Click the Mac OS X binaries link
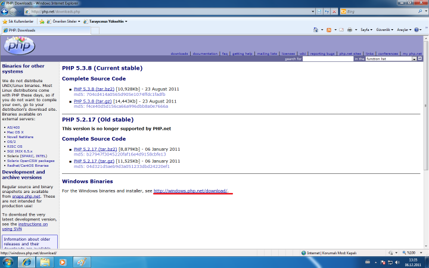This screenshot has width=429, height=268. [14, 132]
